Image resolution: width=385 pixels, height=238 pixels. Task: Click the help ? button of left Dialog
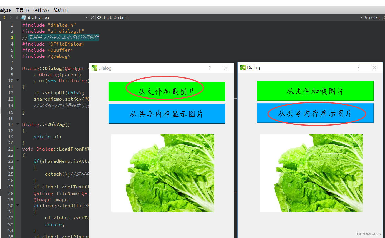(210, 68)
